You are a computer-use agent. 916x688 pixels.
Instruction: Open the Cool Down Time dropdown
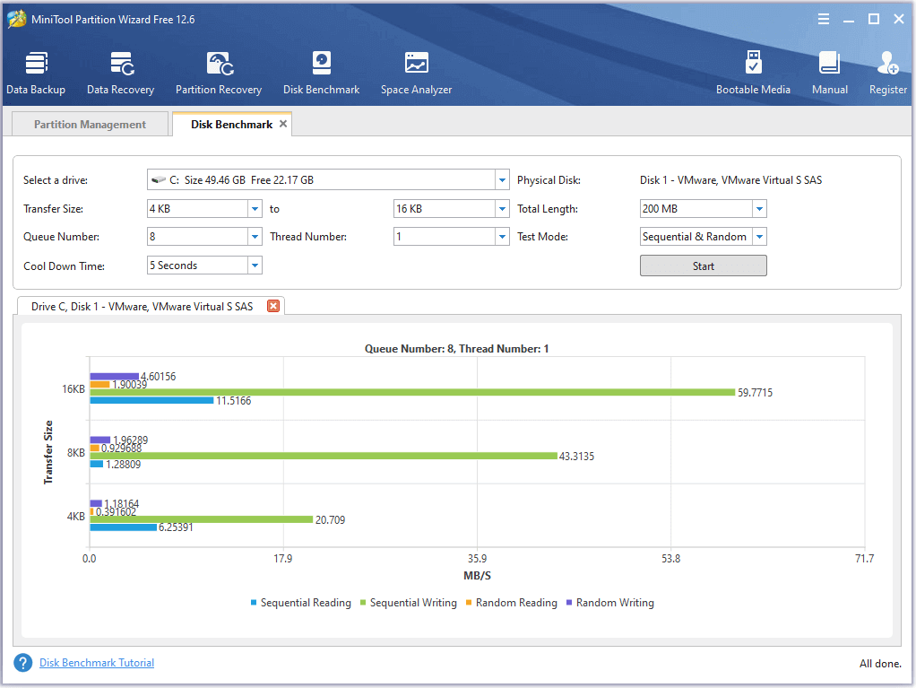point(255,266)
